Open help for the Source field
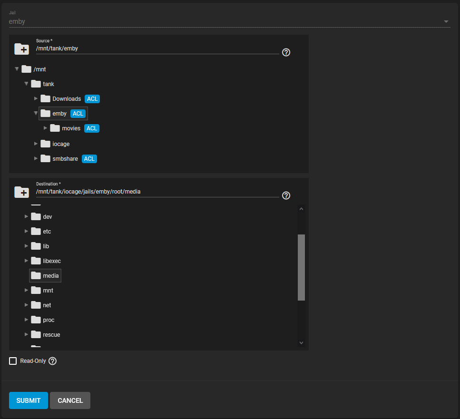The width and height of the screenshot is (460, 419). click(286, 52)
